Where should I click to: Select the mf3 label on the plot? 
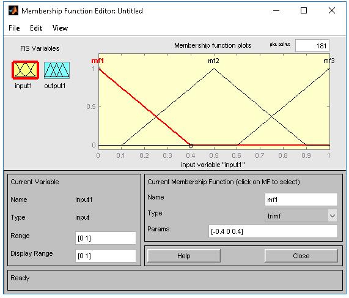329,61
